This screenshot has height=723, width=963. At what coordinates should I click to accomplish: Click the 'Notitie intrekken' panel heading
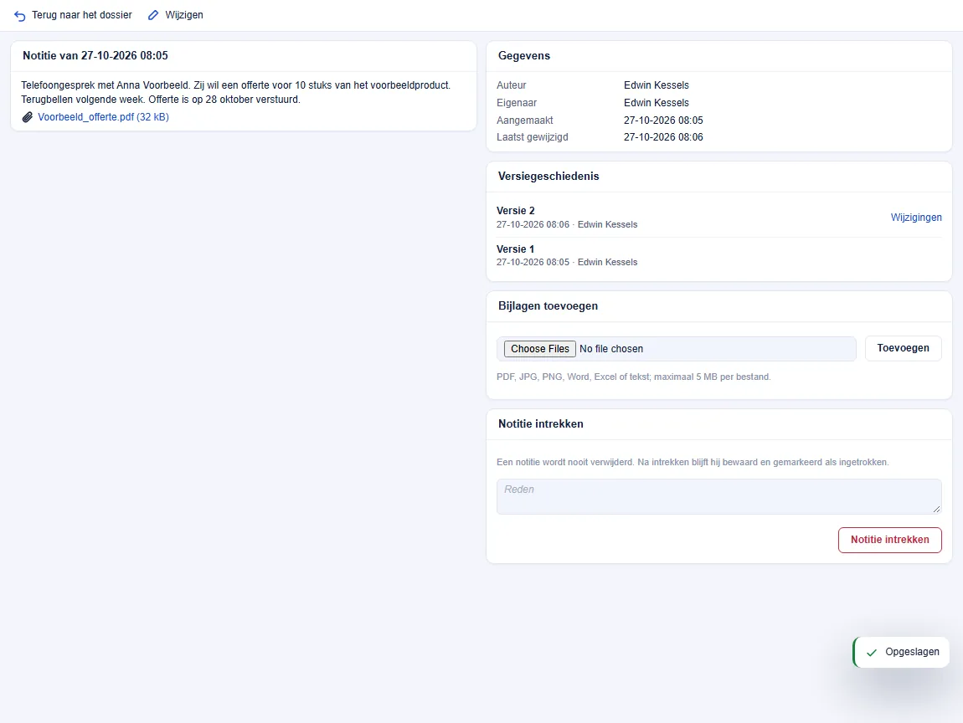point(540,424)
